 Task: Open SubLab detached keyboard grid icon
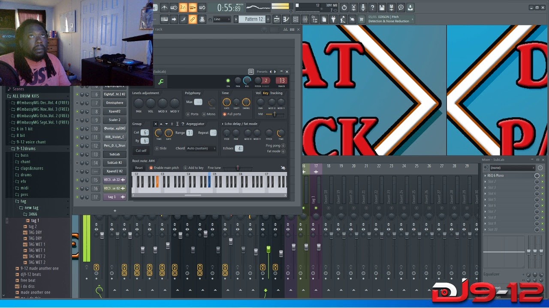[251, 71]
